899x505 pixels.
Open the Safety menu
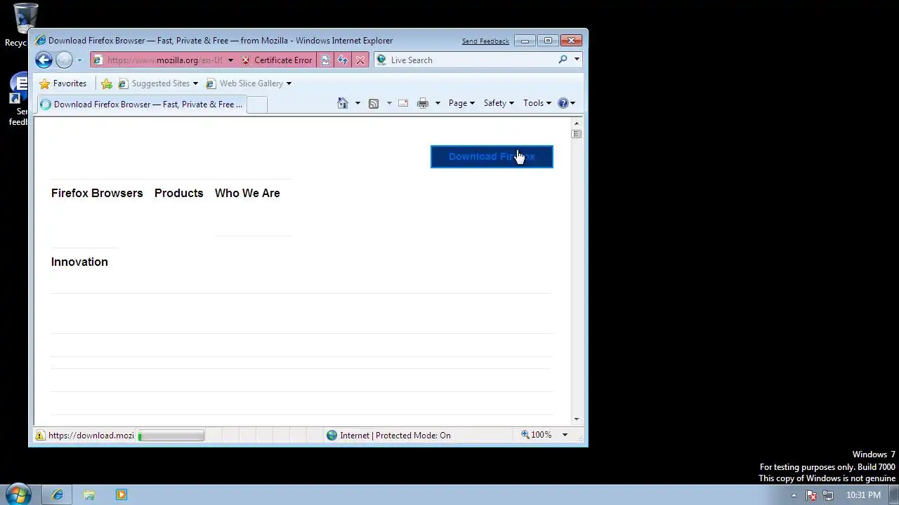pos(499,103)
